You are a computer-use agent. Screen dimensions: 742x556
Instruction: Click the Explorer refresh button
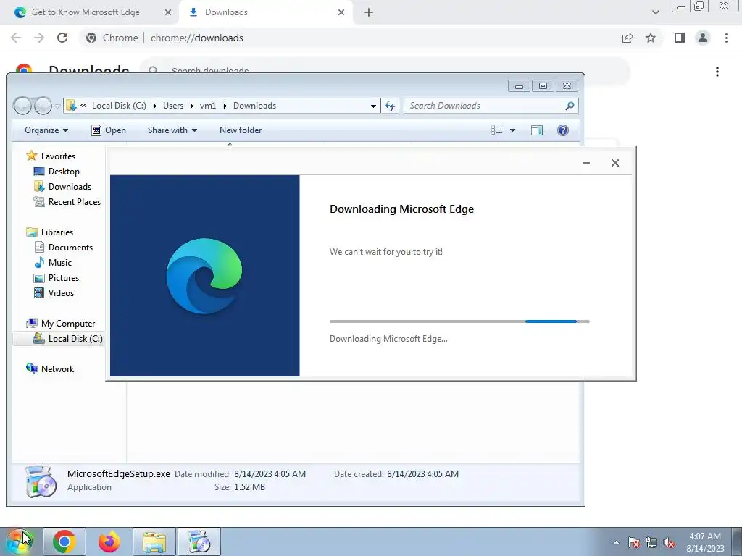[390, 106]
